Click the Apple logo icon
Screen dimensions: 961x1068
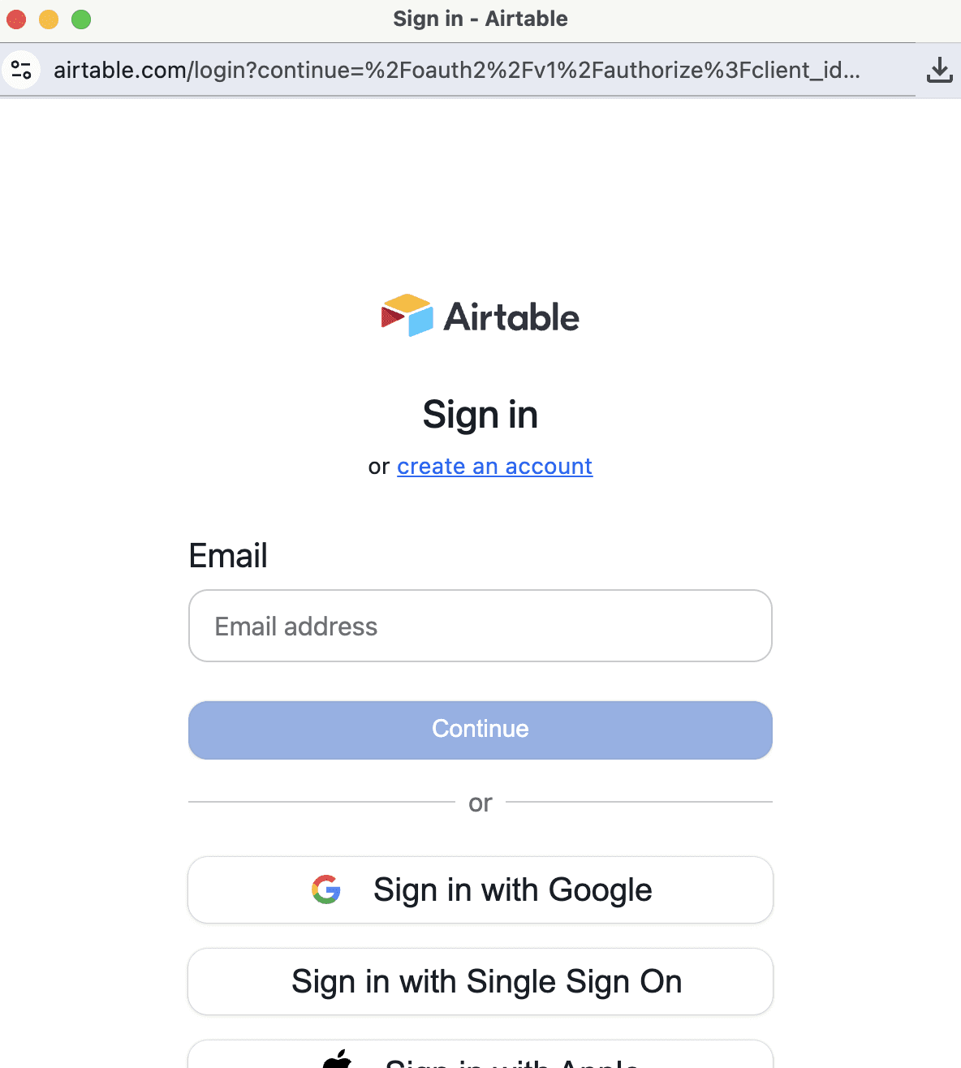click(338, 1059)
